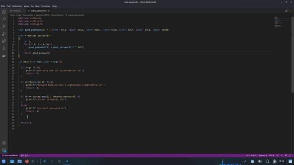Viewport: 294px width, 165px height.
Task: Click on 'decrypt_password()' function definition line
Action: (x=34, y=36)
